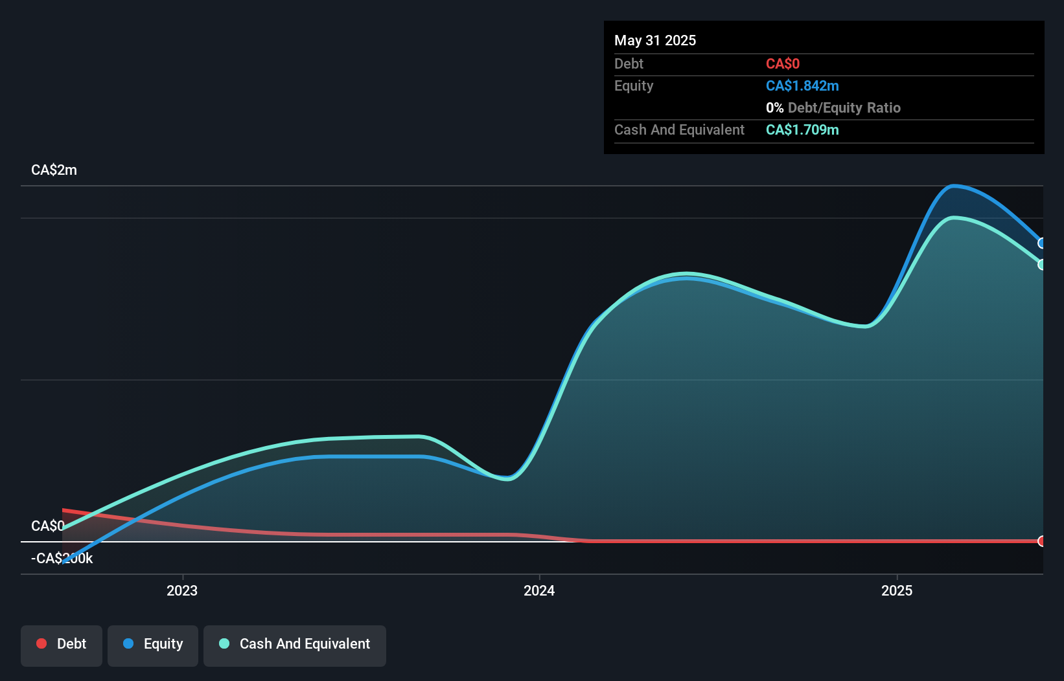Click the teal Cash And Equivalent legend dot

[224, 643]
